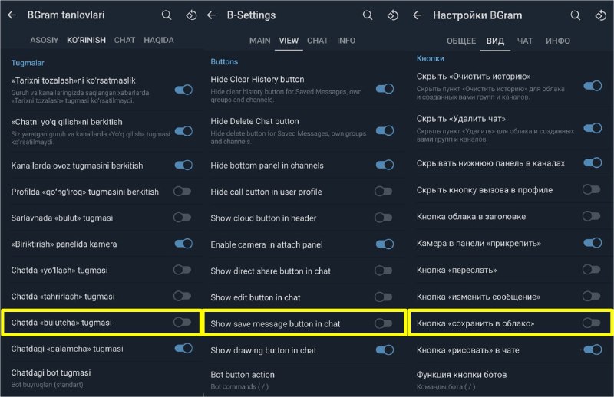Enable Chatda «tahrirlash» tugmasi switch
The width and height of the screenshot is (614, 397).
tap(183, 296)
